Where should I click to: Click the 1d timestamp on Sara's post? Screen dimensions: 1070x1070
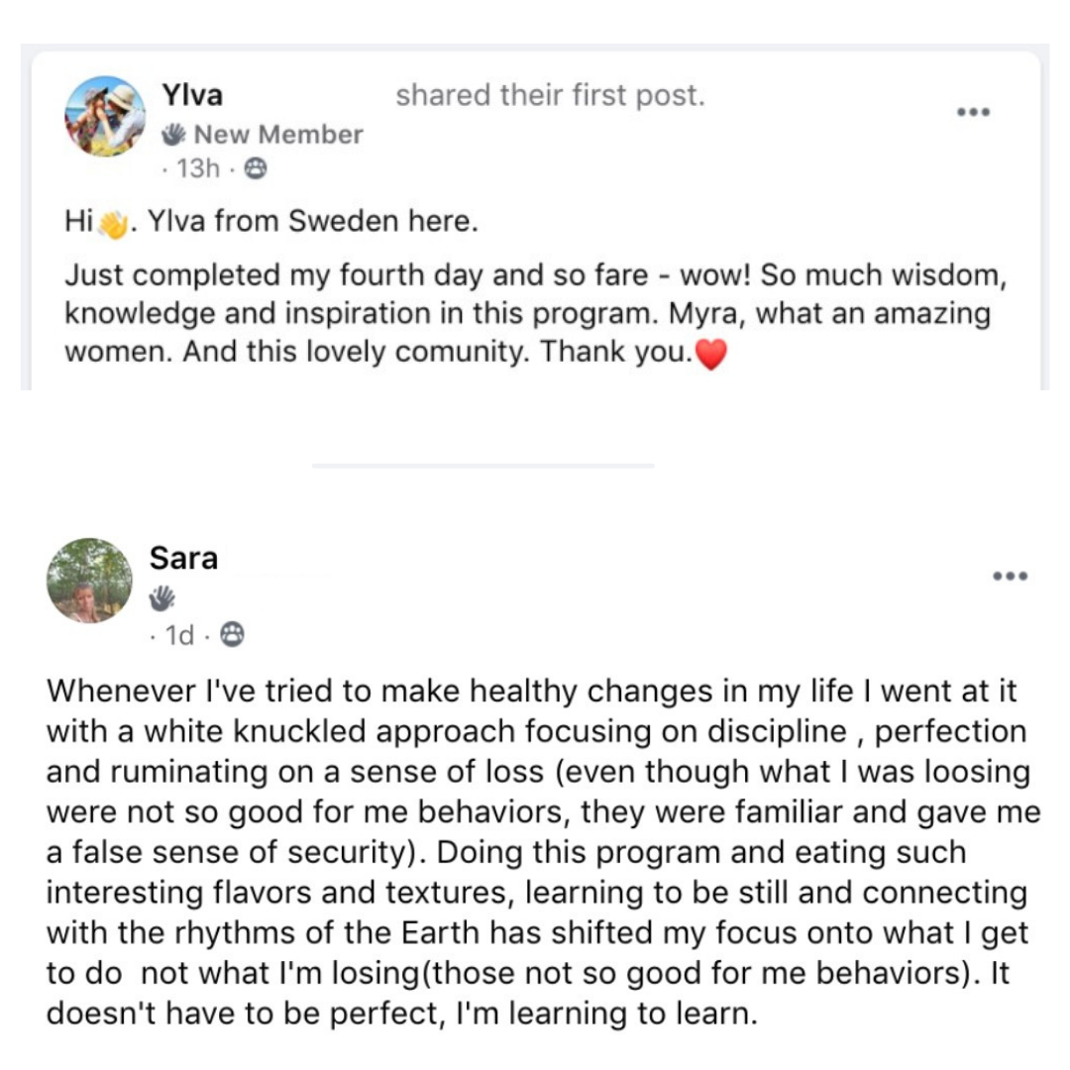[x=179, y=635]
